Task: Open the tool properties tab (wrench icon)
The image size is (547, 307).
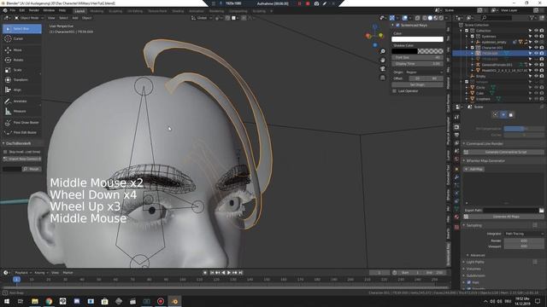Action: pos(456,118)
